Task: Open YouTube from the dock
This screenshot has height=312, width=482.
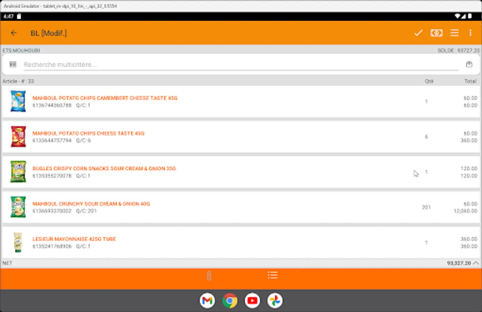Action: click(x=252, y=301)
